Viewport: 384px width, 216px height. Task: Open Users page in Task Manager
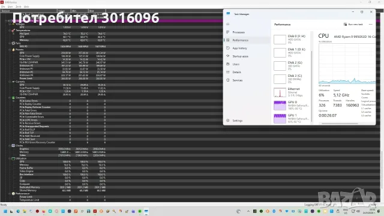pyautogui.click(x=247, y=64)
